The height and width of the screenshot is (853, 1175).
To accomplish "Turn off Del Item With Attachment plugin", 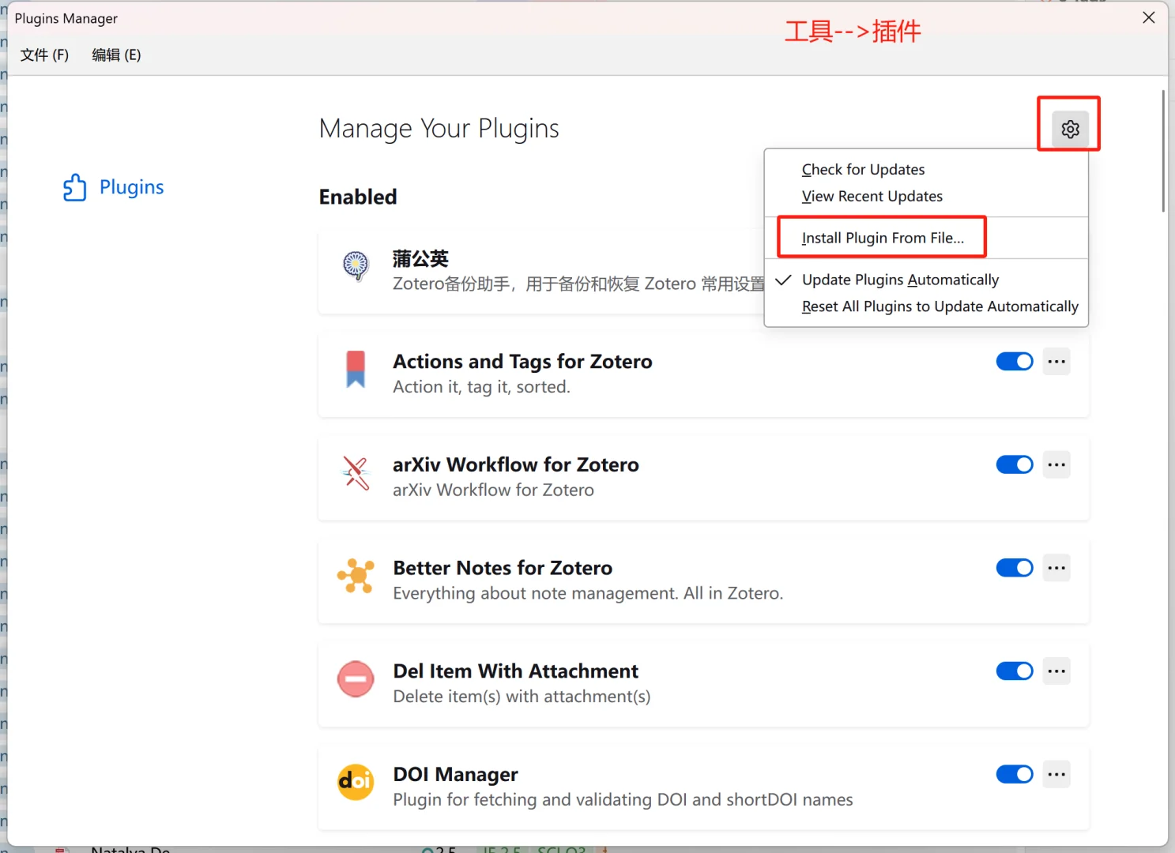I will 1015,671.
